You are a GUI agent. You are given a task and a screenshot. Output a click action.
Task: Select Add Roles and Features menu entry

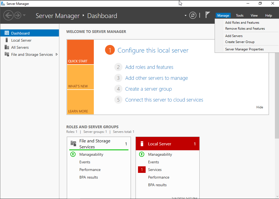coord(242,23)
